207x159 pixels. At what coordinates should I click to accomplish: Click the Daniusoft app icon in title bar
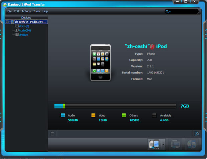[5, 4]
